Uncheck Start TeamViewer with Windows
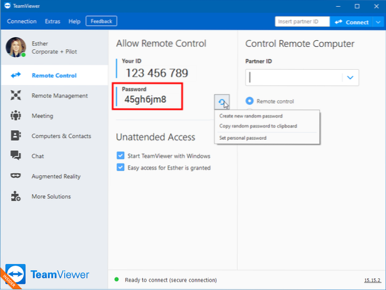The height and width of the screenshot is (290, 386). tap(120, 156)
